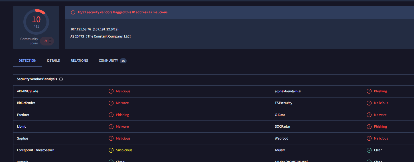Click the warning icon in G-Data row

pos(369,115)
